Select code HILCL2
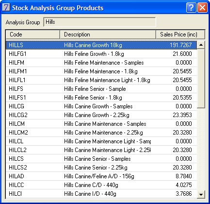The height and width of the screenshot is (204, 210). 17,150
